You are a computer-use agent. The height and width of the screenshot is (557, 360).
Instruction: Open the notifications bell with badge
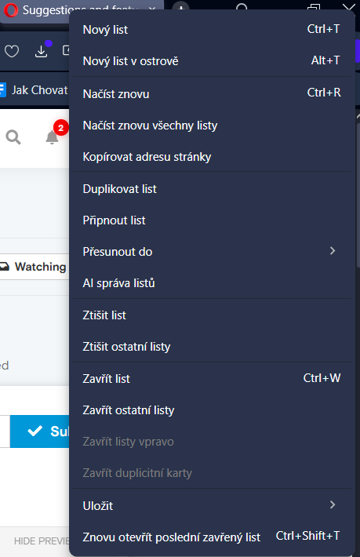53,137
